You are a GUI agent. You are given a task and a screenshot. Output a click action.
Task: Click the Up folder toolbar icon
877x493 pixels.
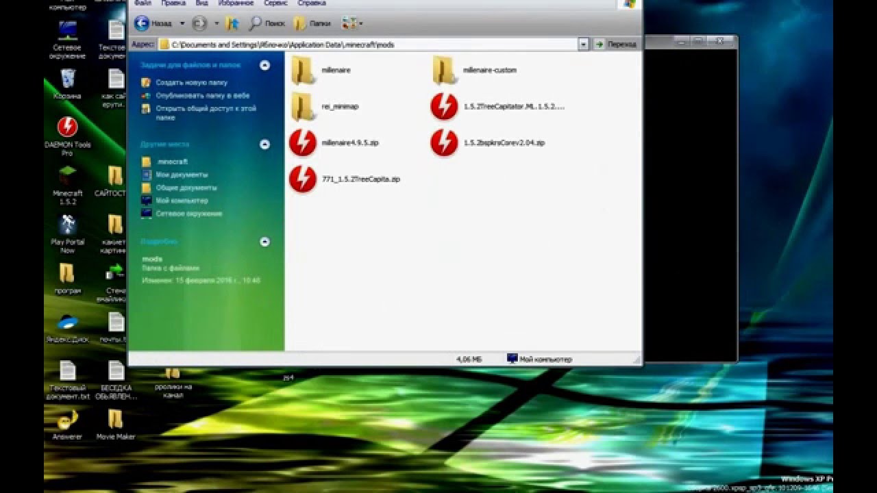pos(232,24)
